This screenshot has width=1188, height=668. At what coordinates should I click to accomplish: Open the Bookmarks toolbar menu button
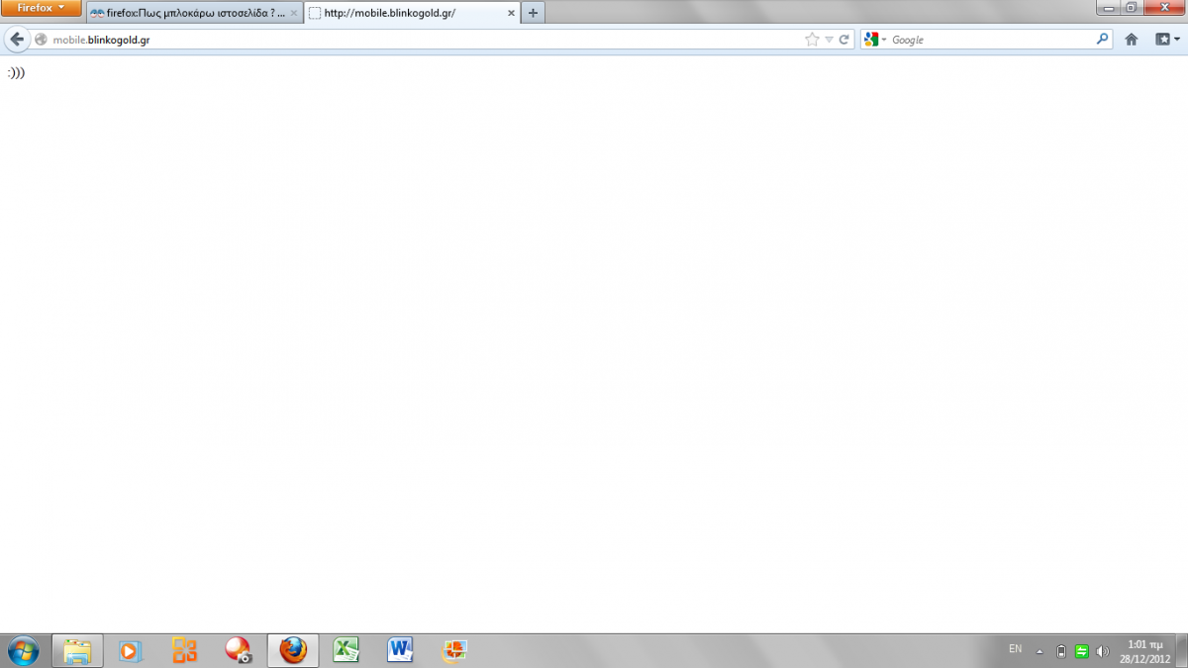pos(1167,40)
